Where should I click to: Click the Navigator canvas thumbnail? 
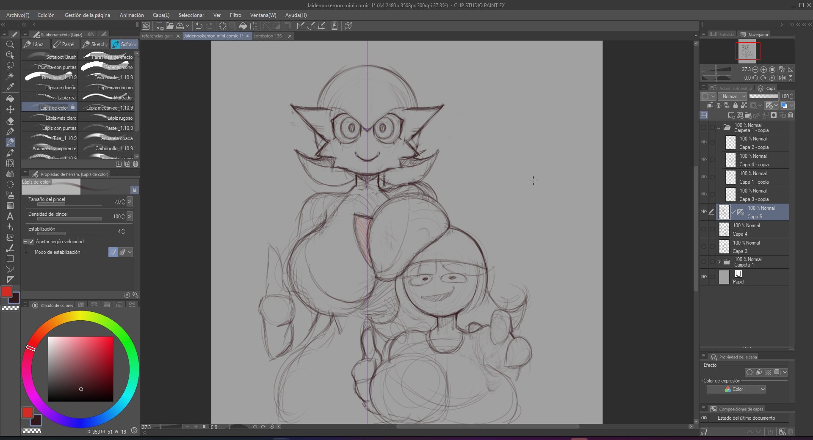pos(747,51)
